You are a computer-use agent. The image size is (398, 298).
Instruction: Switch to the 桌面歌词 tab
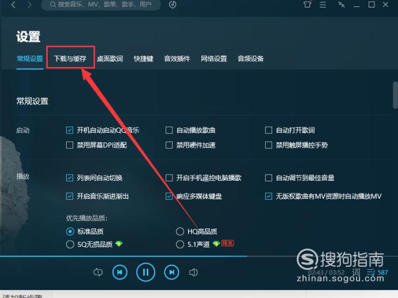[110, 59]
